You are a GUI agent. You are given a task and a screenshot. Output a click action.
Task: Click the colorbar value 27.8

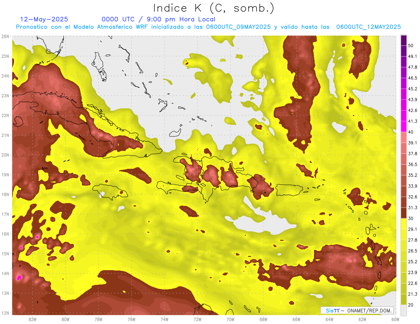click(413, 240)
